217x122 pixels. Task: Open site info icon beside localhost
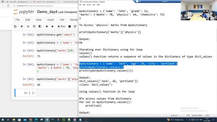tap(14, 6)
